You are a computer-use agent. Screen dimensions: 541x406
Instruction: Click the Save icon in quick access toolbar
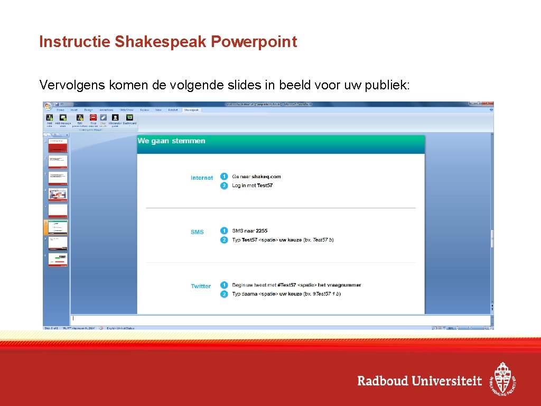[57, 104]
